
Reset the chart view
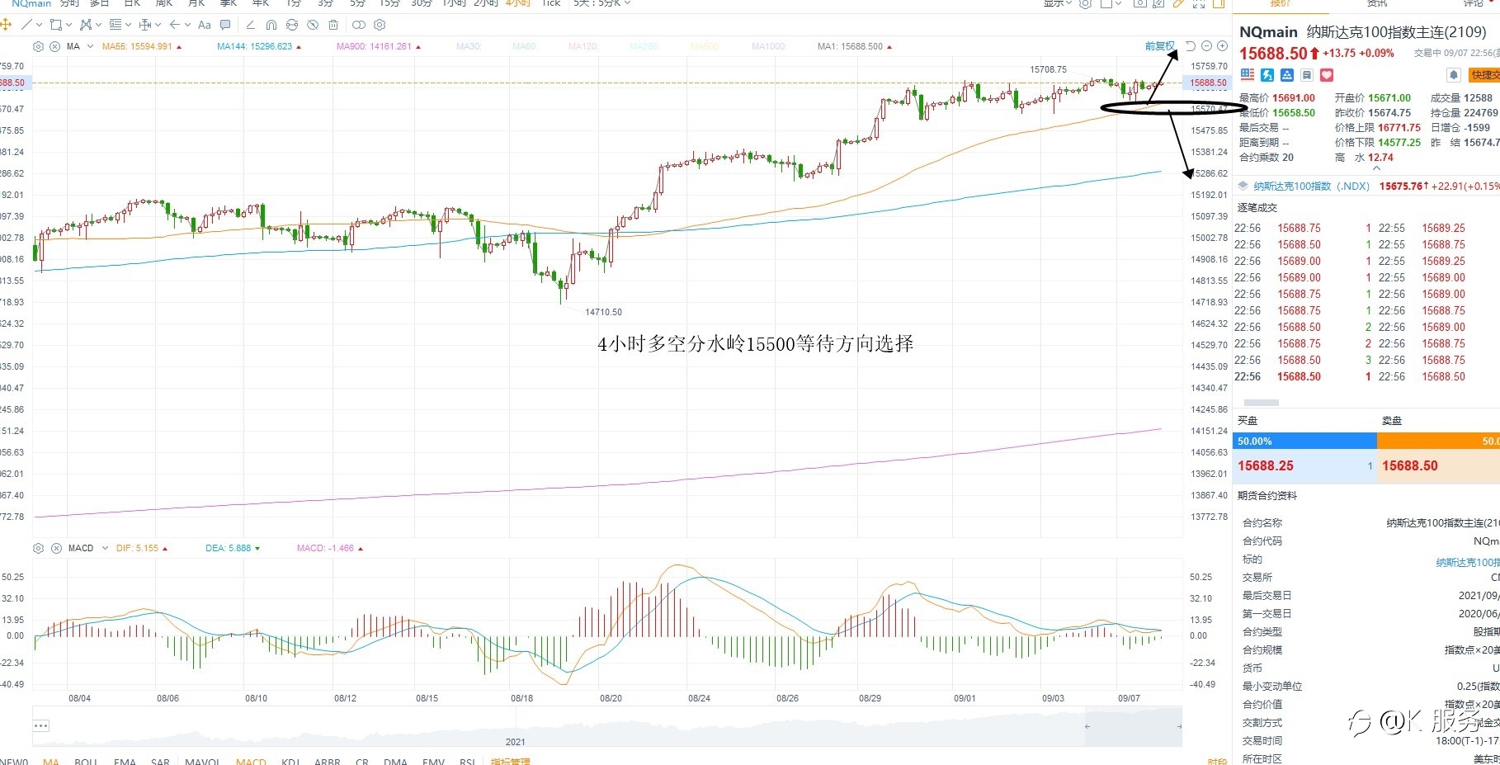[x=1191, y=46]
